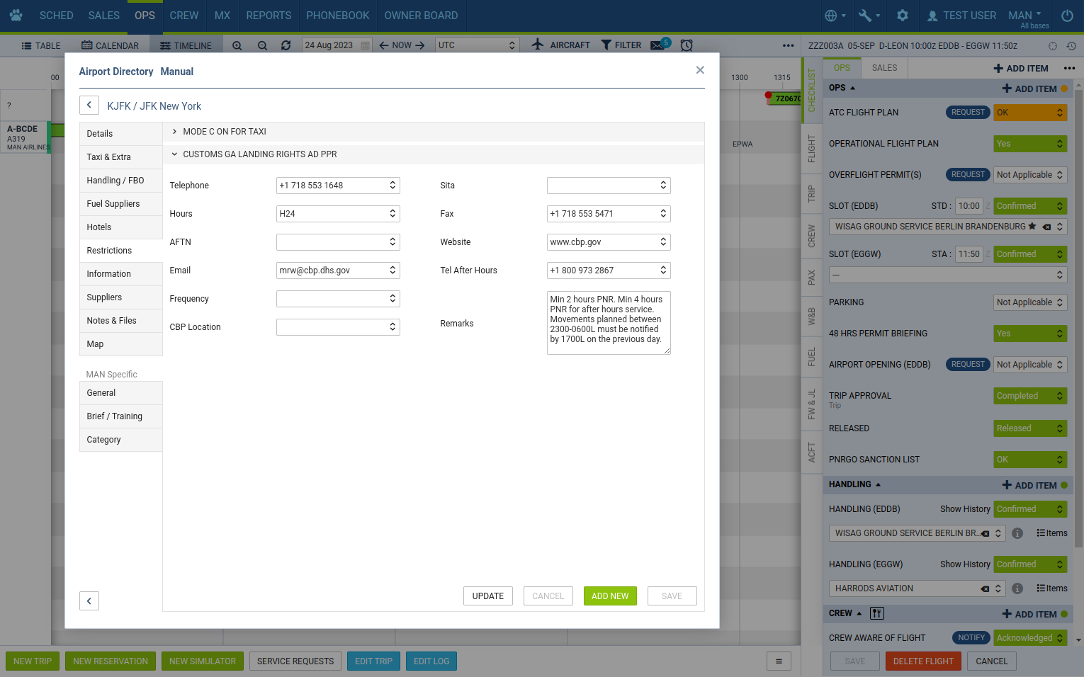The width and height of the screenshot is (1084, 677).
Task: Open the UTC timezone dropdown
Action: 477,45
